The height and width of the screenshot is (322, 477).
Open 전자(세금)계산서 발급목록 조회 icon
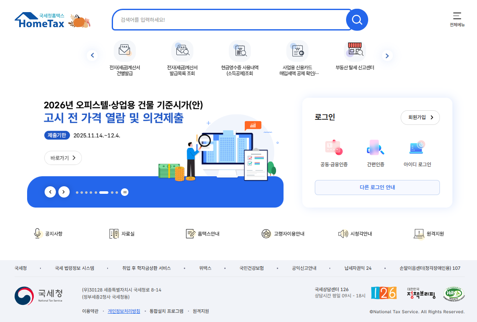point(182,56)
